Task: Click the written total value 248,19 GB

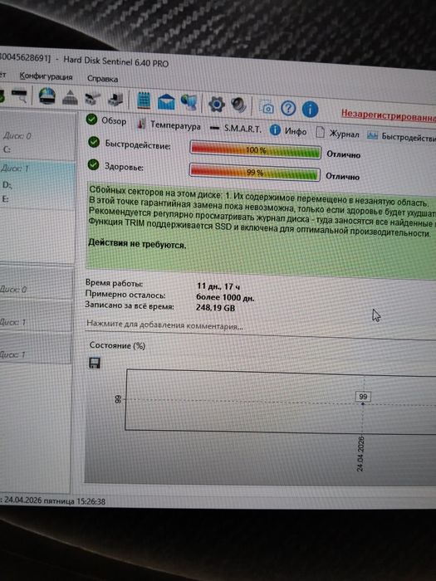Action: point(215,308)
